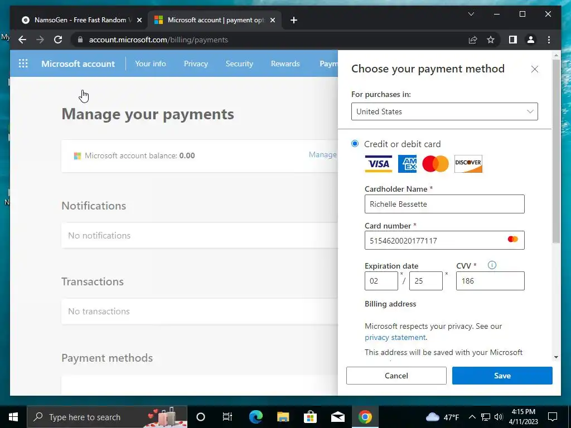Click the Manage balance link
Viewport: 571px width, 428px height.
(x=323, y=155)
